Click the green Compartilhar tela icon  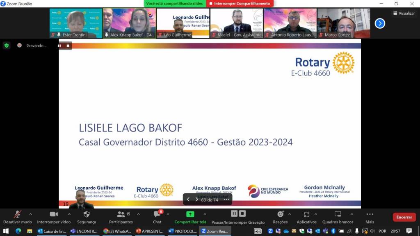[x=190, y=214]
